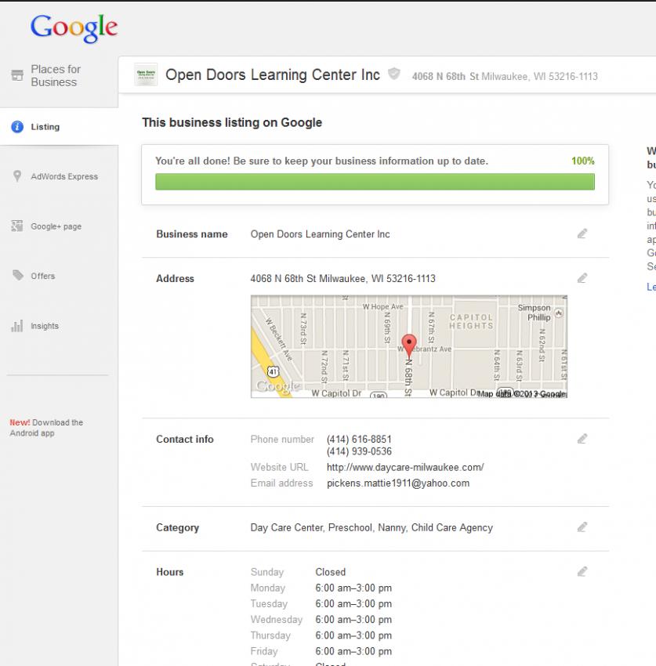Click the red map marker pin
Image resolution: width=656 pixels, height=666 pixels.
pos(409,346)
